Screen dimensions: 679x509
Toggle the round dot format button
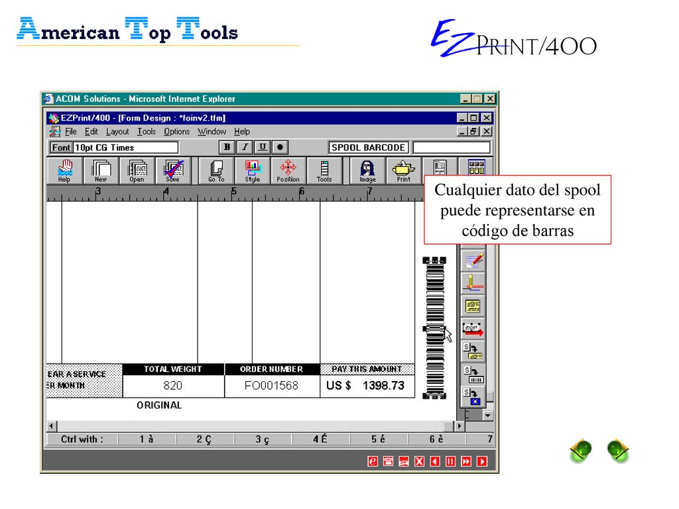tap(280, 147)
